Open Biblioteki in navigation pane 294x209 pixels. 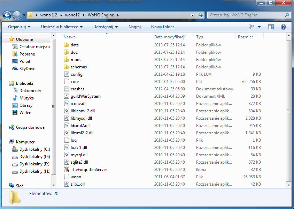click(x=24, y=83)
